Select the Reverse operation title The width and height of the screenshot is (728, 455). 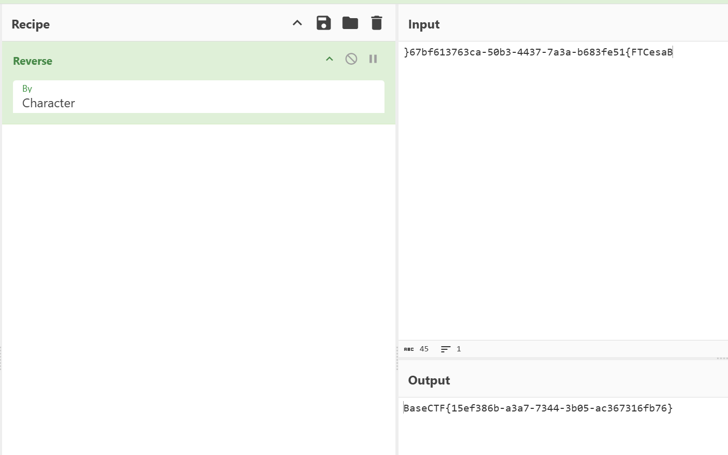[x=33, y=61]
